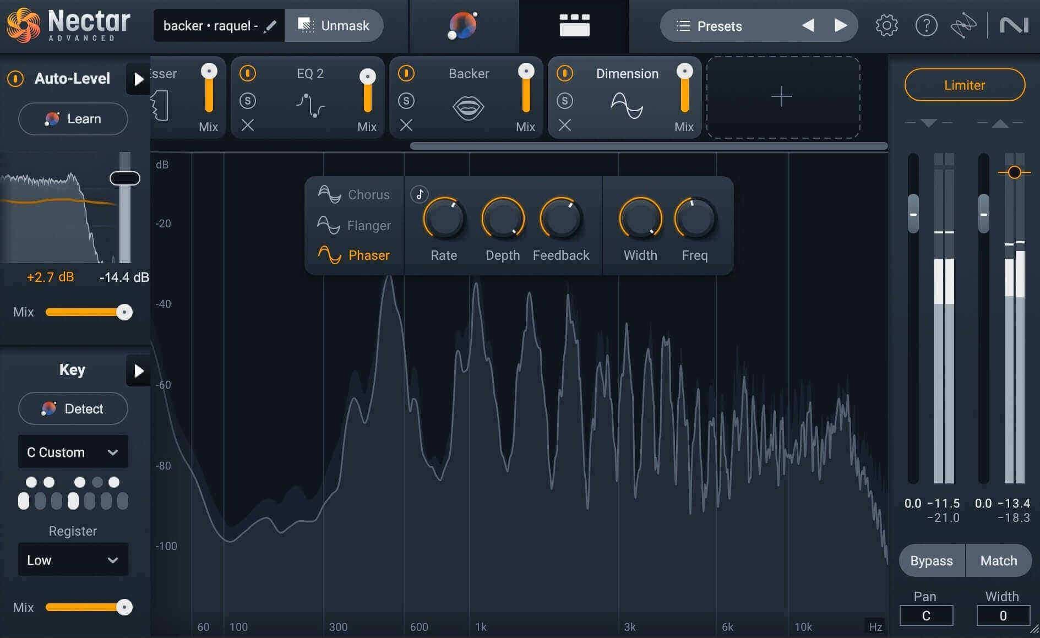This screenshot has width=1040, height=638.
Task: Open the Vocal Assistant orb icon
Action: pos(463,25)
